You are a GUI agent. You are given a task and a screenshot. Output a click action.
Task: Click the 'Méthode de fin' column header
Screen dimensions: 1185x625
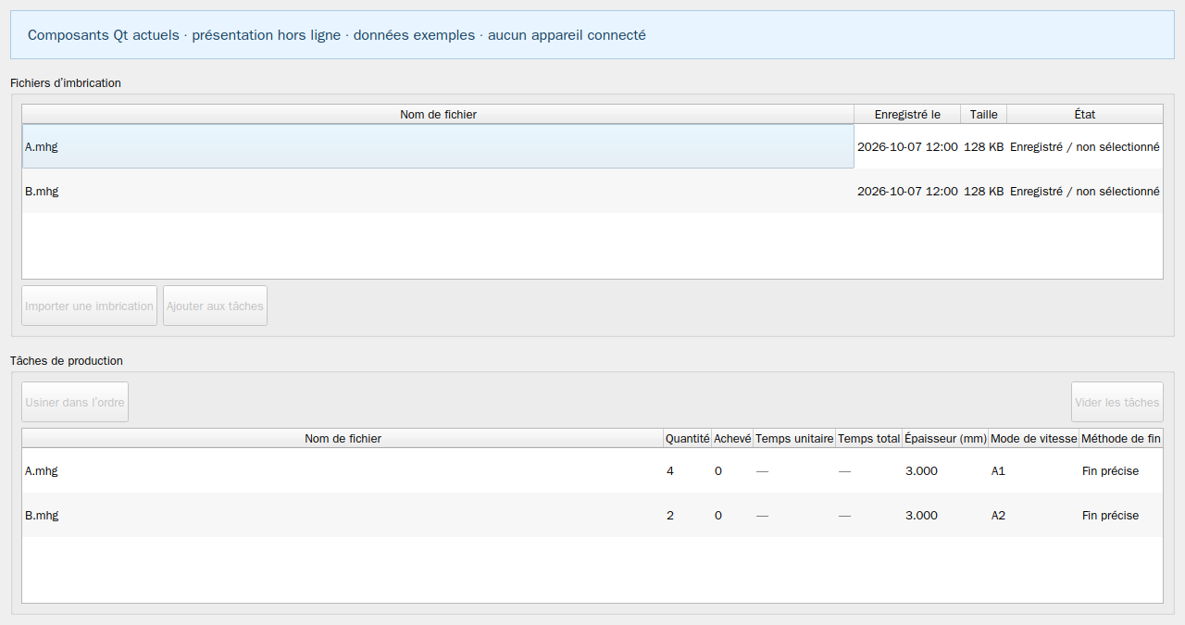(1121, 438)
